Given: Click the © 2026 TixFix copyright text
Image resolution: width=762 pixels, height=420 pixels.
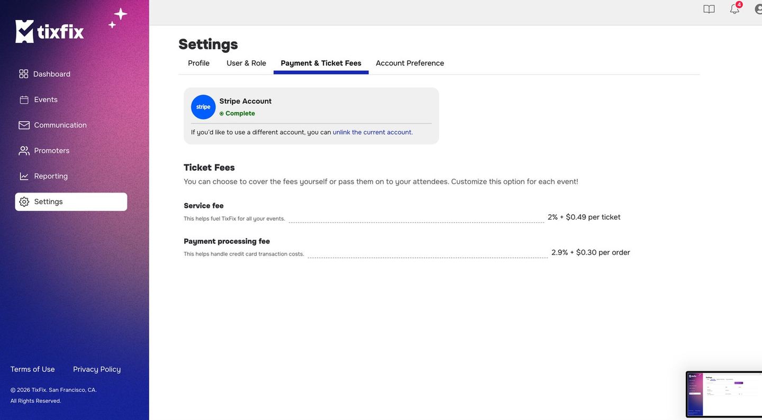Looking at the screenshot, I should (x=53, y=390).
